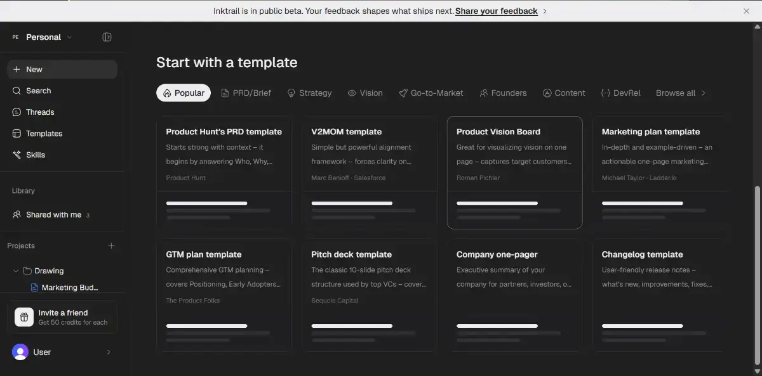Viewport: 762px width, 376px height.
Task: Switch to the PRD/Brief tab
Action: click(x=246, y=93)
